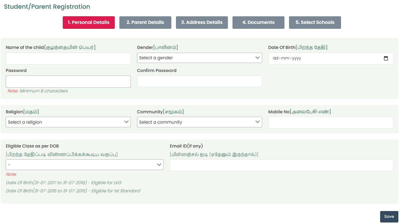Click the Mobile No input field
Viewport: 400px width, 223px height.
(331, 123)
